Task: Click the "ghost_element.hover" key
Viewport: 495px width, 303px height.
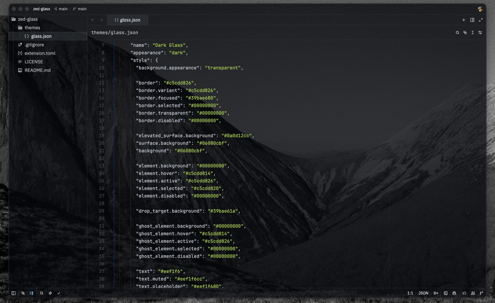Action: [165, 233]
